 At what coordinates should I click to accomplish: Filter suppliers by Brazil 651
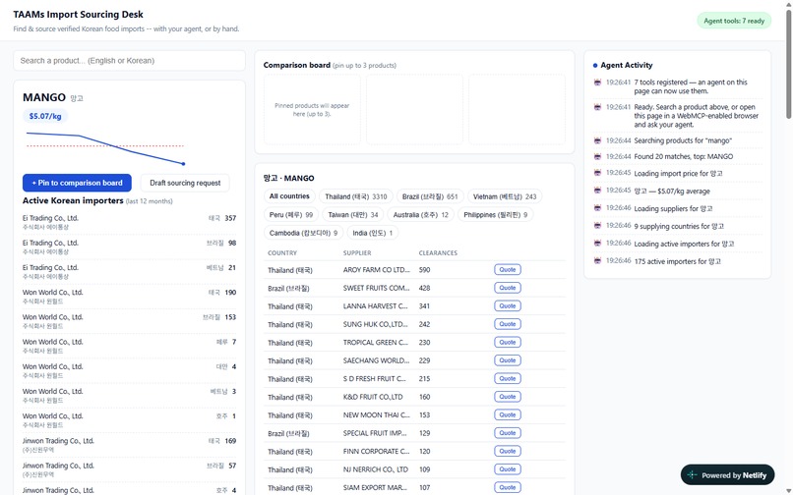[x=430, y=196]
